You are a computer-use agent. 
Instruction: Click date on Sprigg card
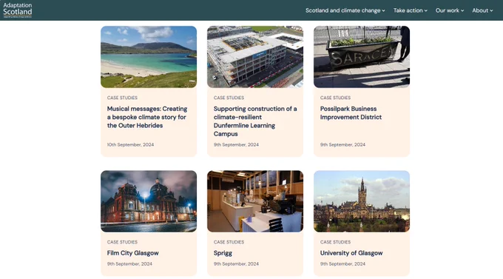[x=236, y=264]
